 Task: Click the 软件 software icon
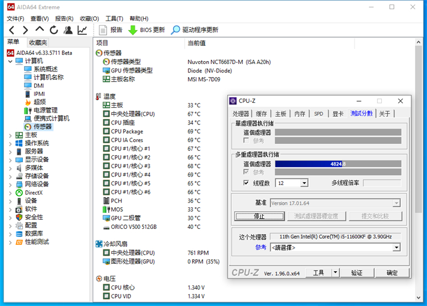coord(19,209)
